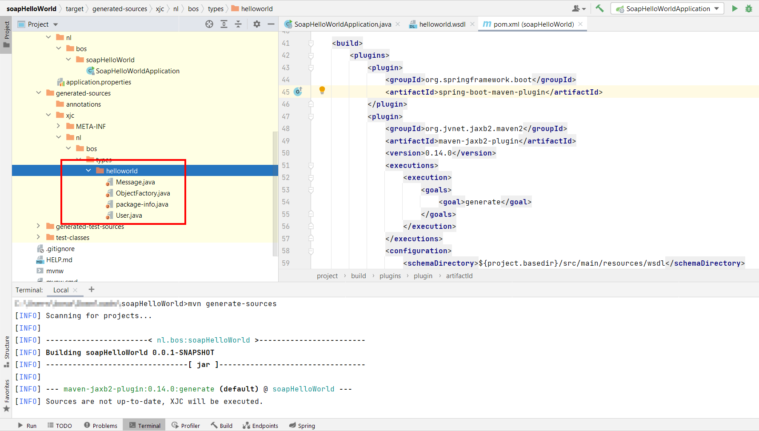Collapse the helloworld folder in the tree

click(x=88, y=171)
